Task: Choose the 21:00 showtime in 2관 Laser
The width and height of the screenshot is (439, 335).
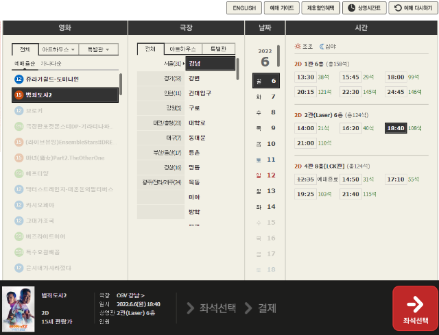Action: click(305, 143)
